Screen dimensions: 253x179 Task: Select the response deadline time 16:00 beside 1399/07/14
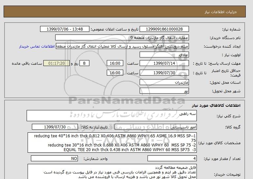tap(115, 63)
